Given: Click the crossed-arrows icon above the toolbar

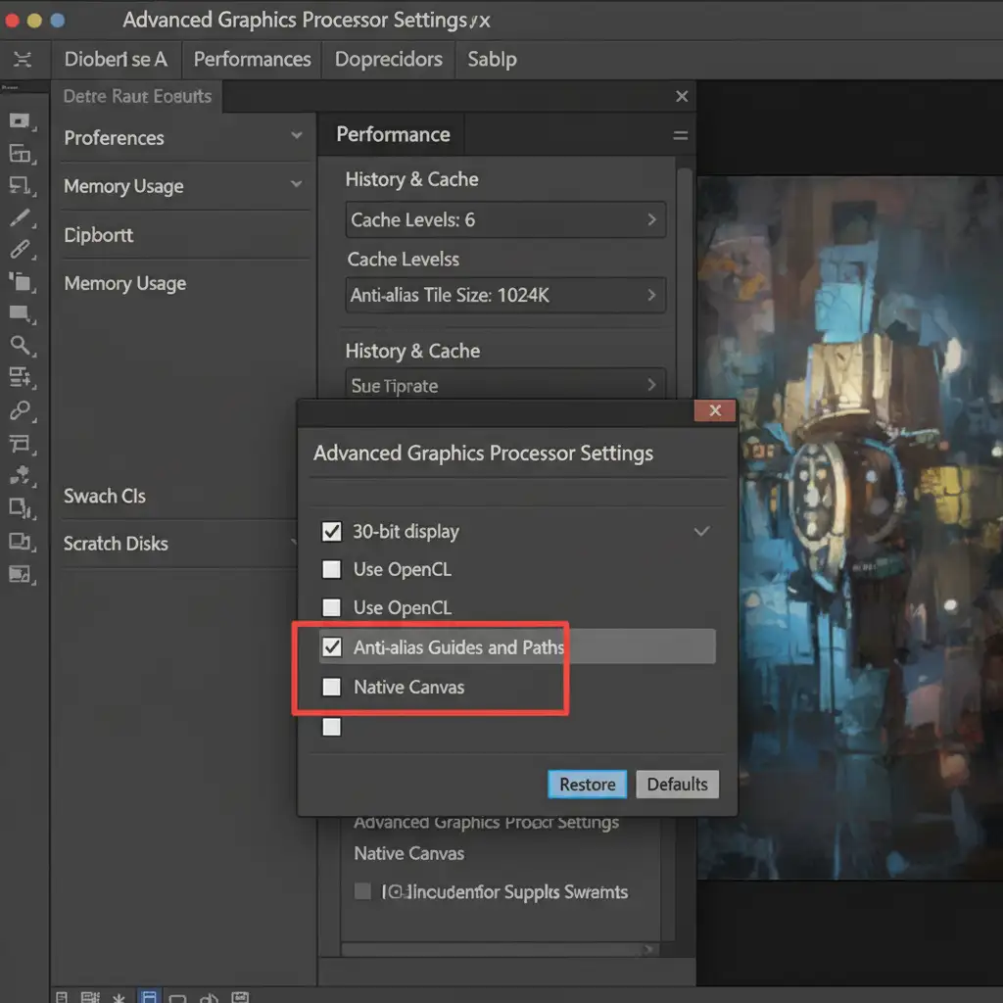Looking at the screenshot, I should click(22, 60).
